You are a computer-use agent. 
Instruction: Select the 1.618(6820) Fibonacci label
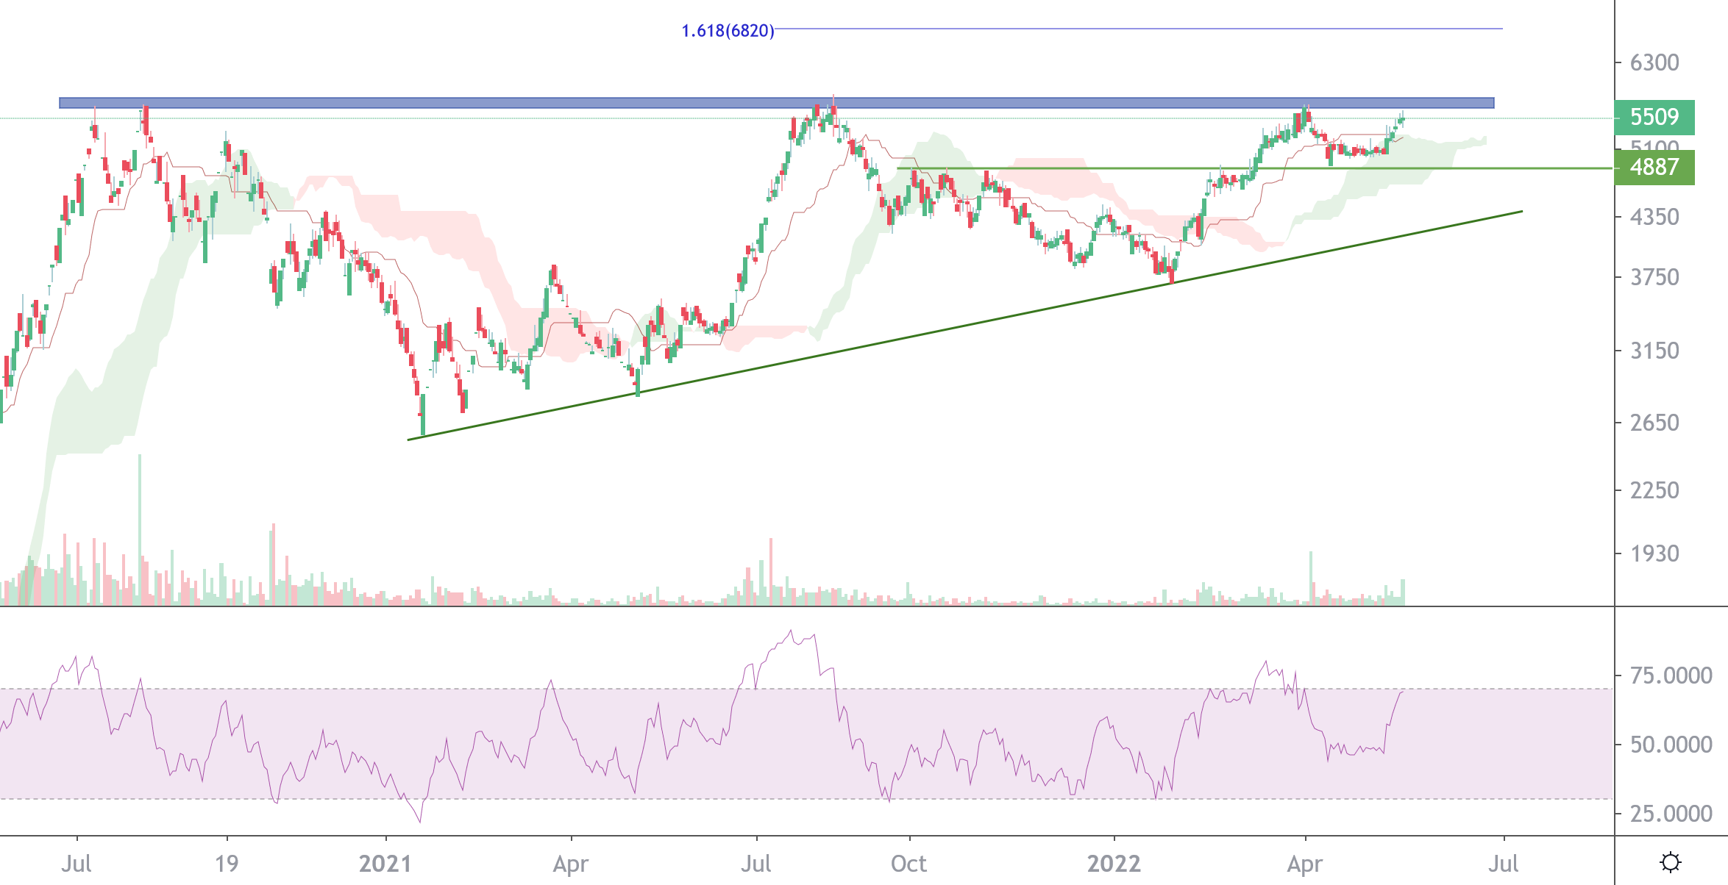tap(728, 31)
